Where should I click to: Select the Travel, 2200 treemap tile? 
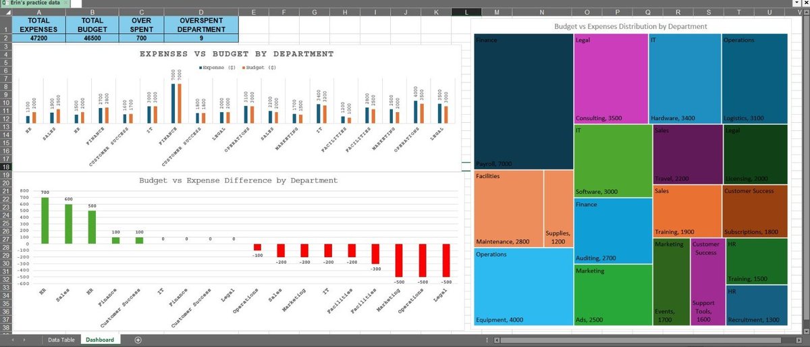[x=686, y=154]
